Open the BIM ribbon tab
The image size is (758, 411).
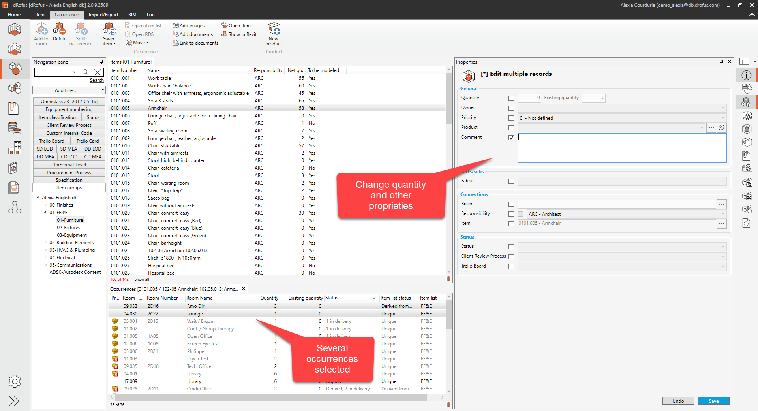tap(132, 15)
